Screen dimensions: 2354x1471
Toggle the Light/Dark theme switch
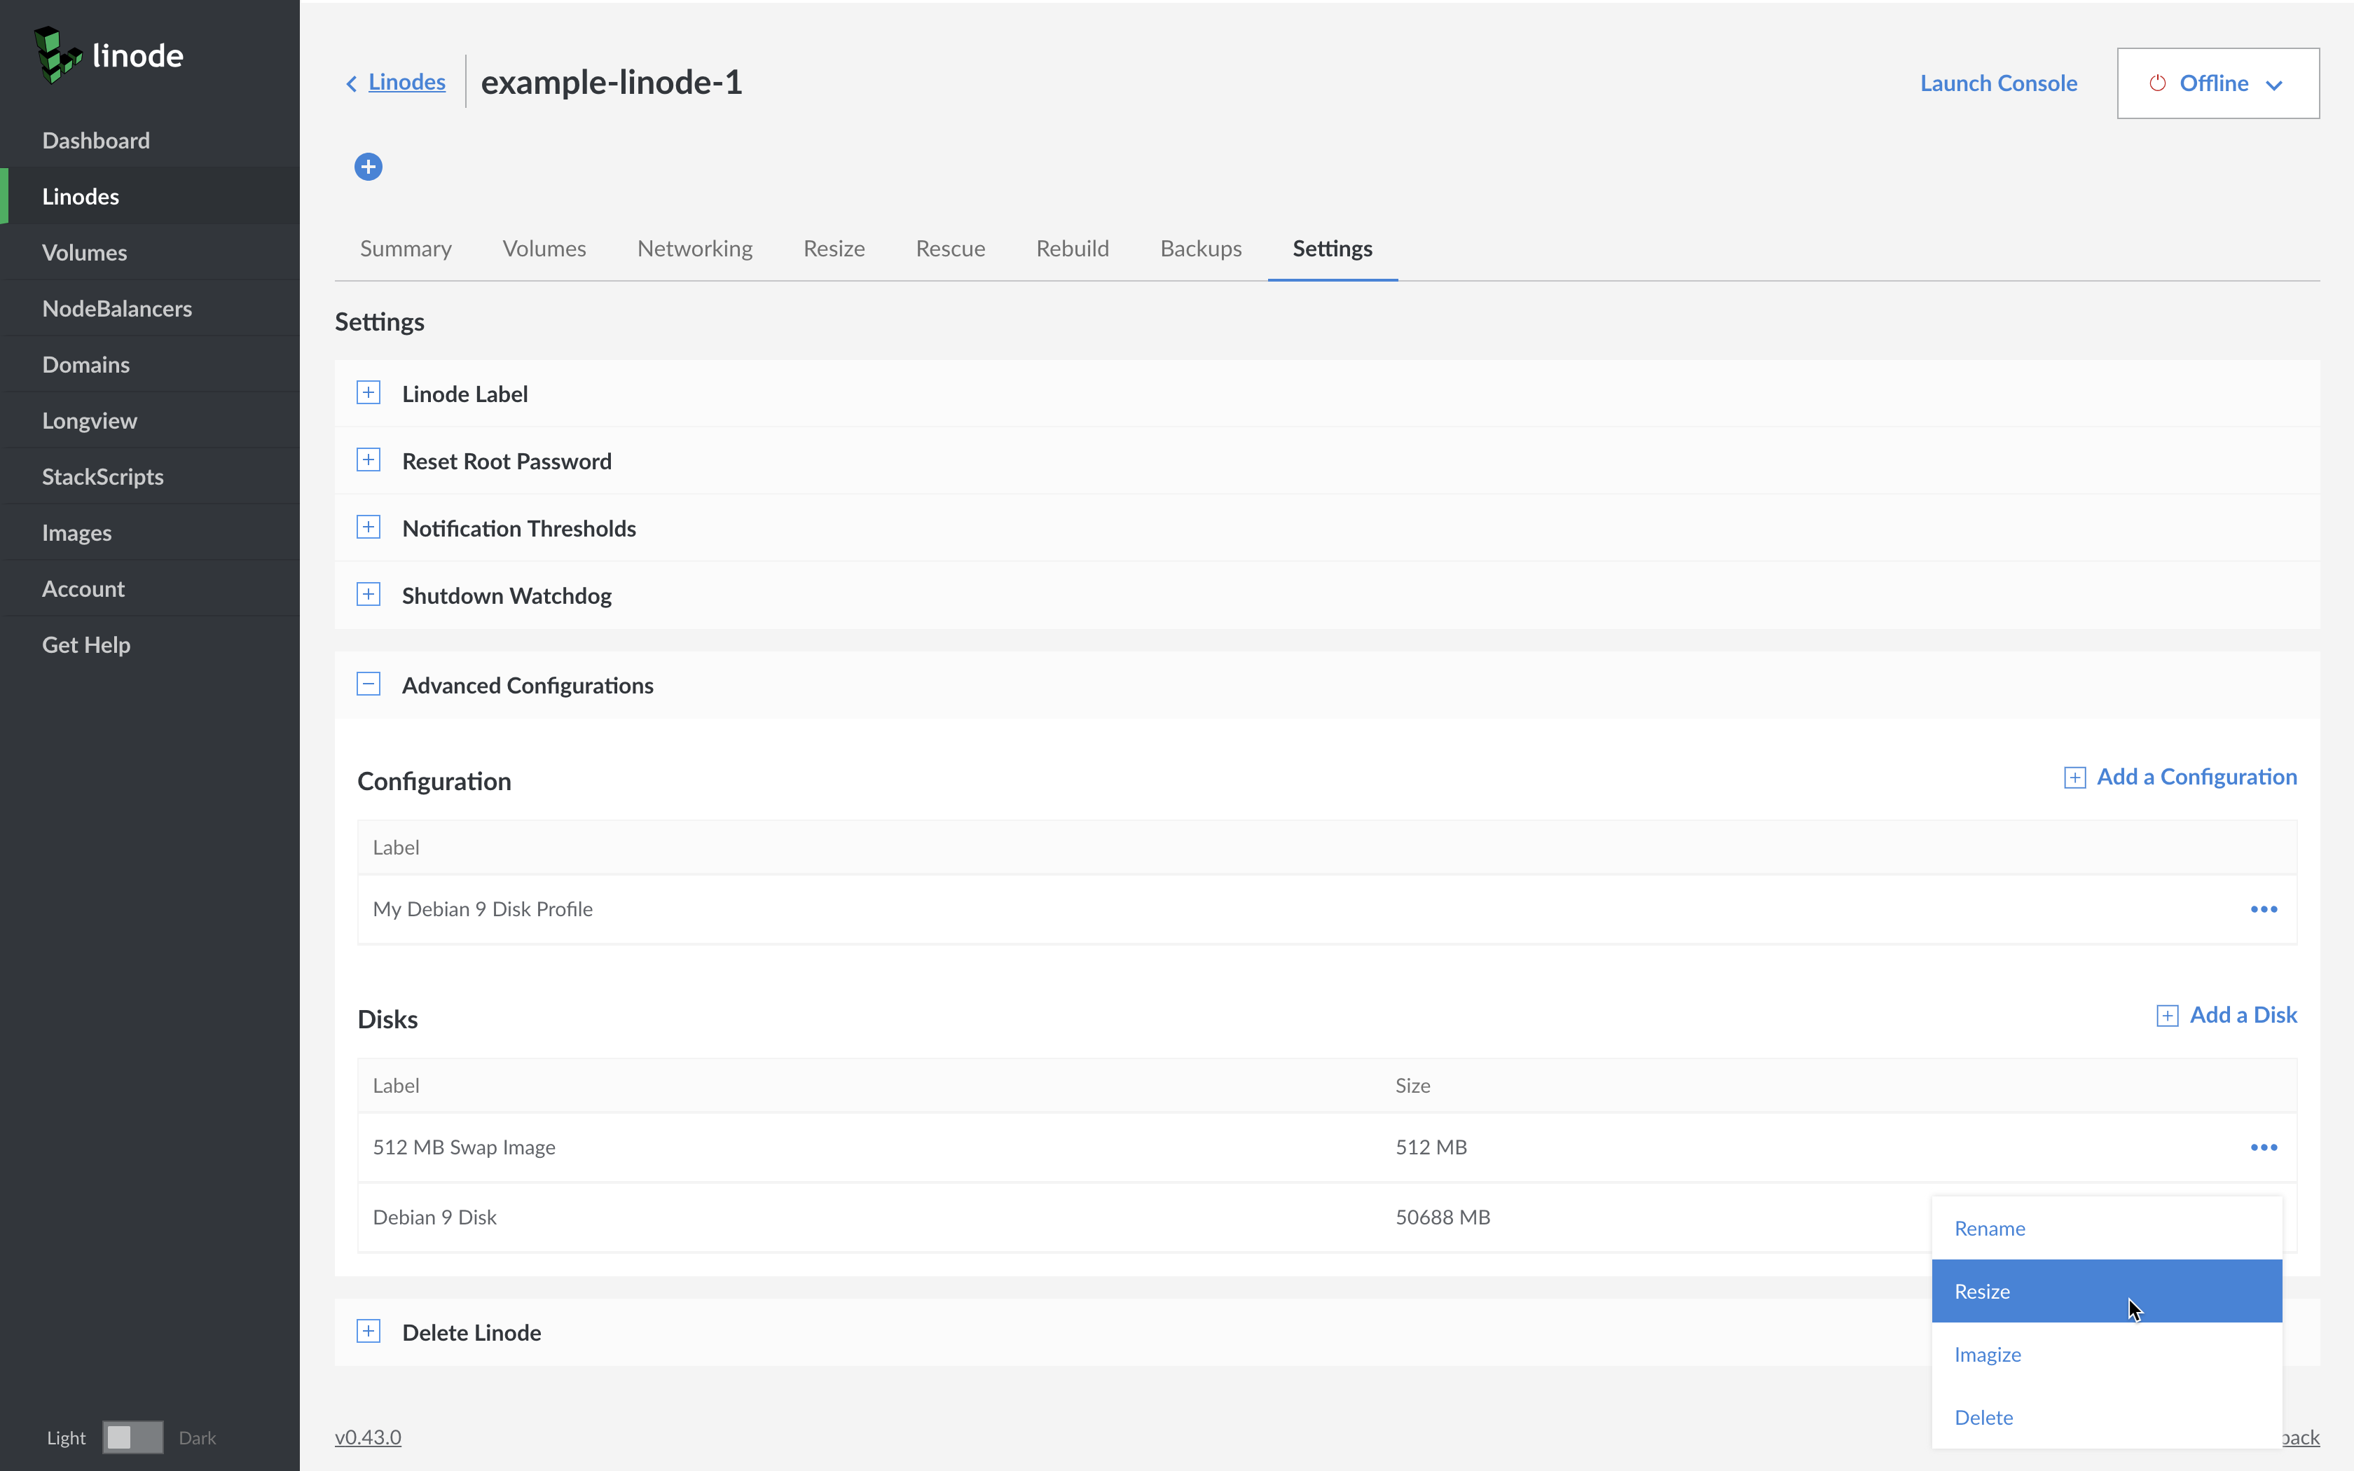click(x=132, y=1437)
